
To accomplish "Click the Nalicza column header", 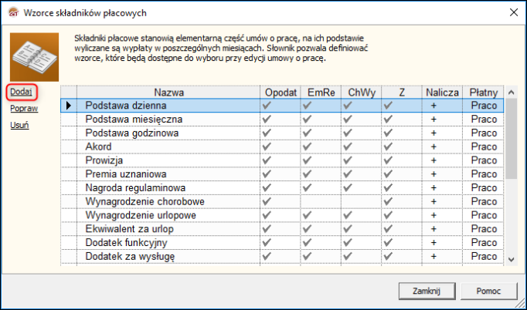I will coord(442,92).
